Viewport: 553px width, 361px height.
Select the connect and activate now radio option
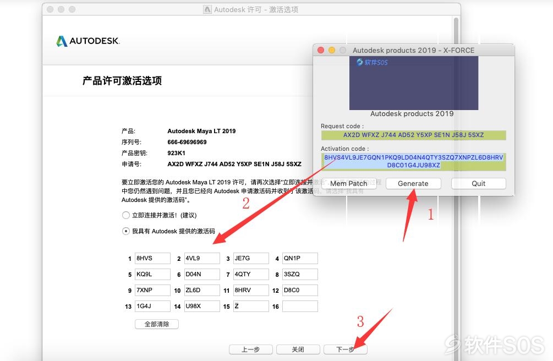point(125,215)
